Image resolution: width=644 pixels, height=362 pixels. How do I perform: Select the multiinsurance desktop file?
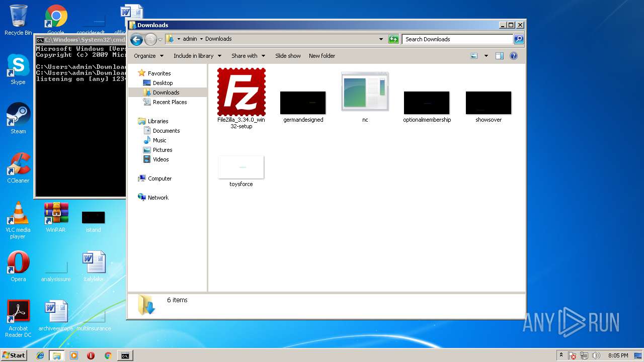point(94,320)
